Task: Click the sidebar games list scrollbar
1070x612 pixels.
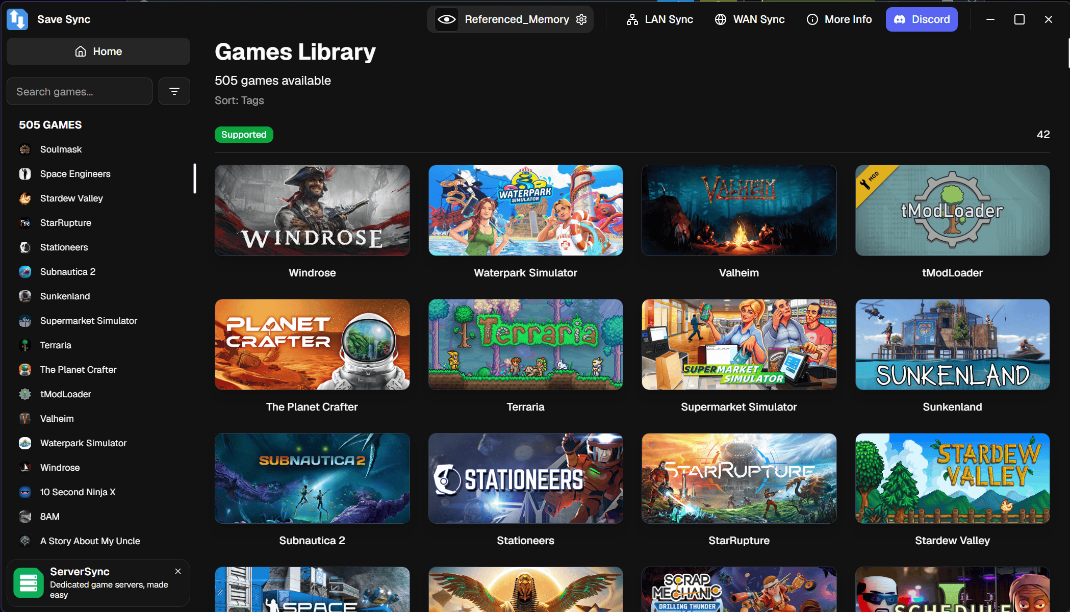Action: coord(195,178)
